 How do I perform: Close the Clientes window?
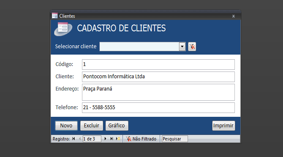[x=233, y=16]
